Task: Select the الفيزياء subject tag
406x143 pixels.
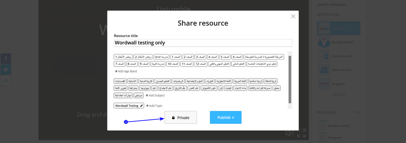Action: (210, 81)
